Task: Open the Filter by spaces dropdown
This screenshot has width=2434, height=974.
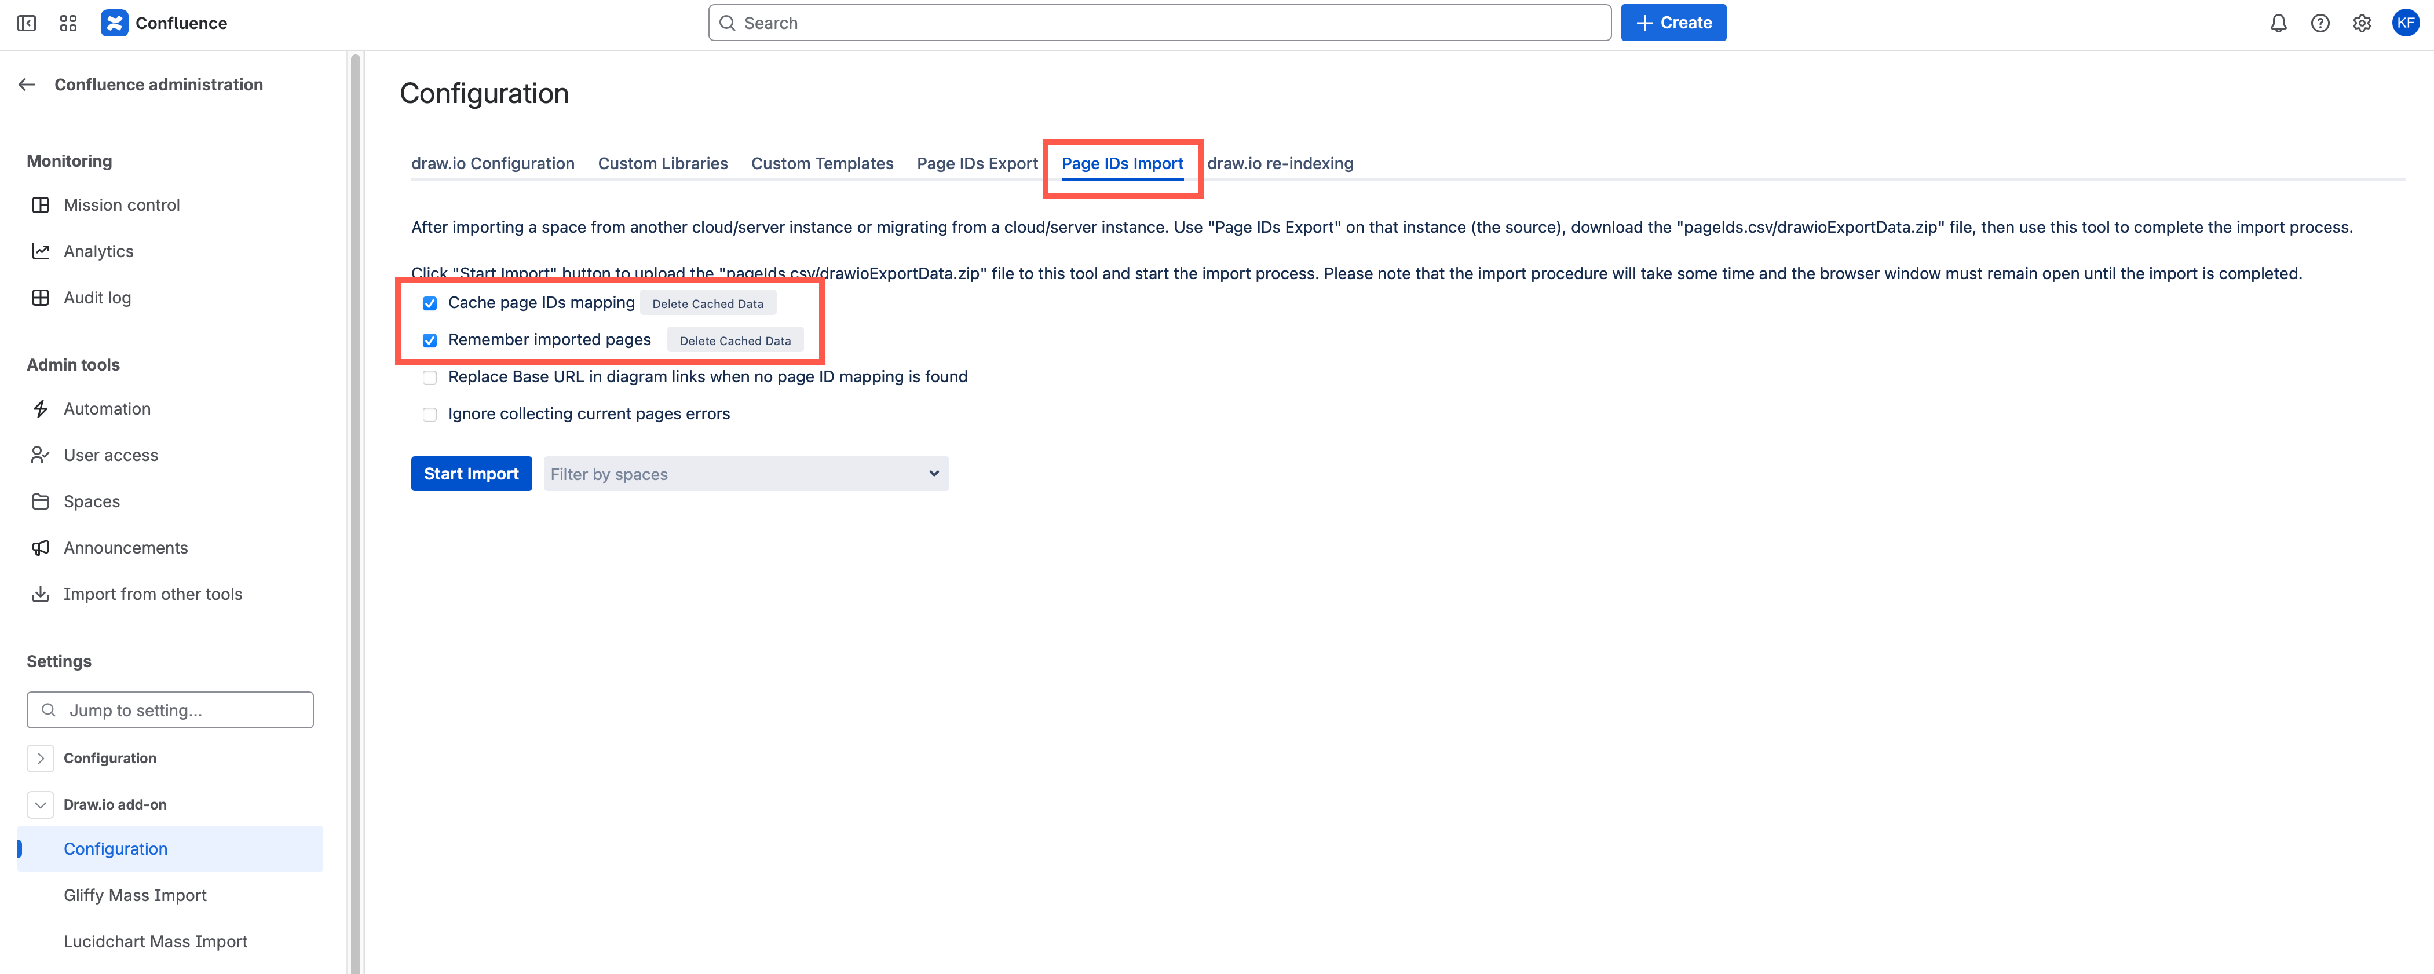Action: (x=745, y=473)
